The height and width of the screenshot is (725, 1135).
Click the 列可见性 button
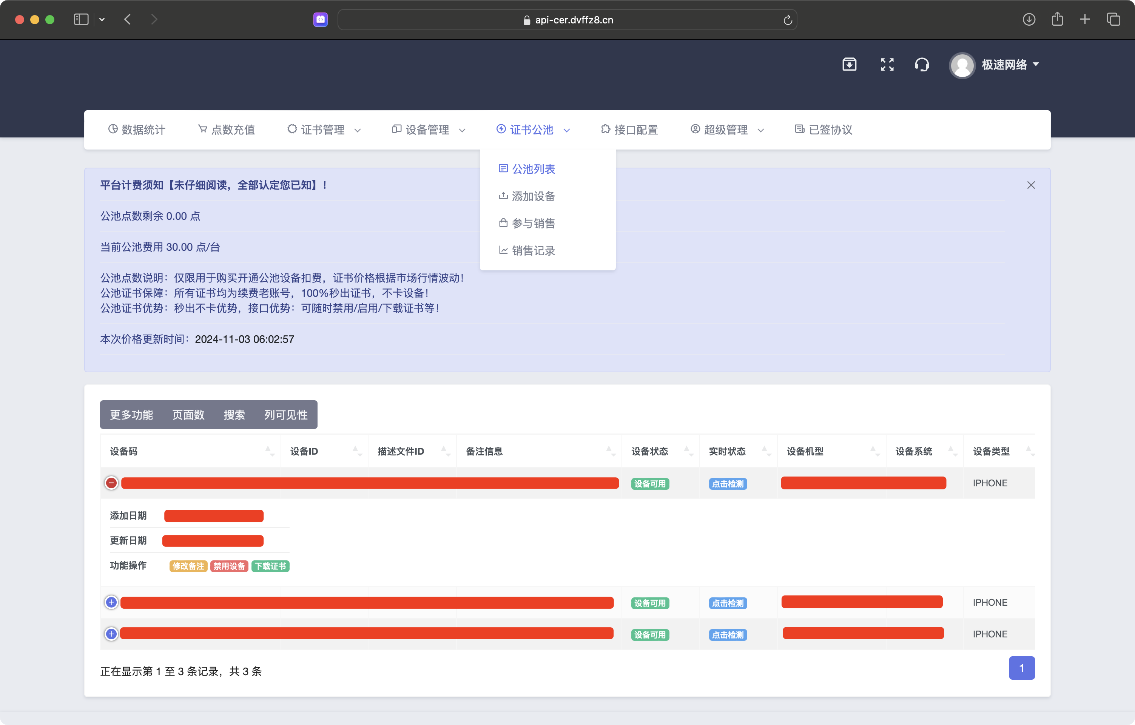[x=285, y=415]
